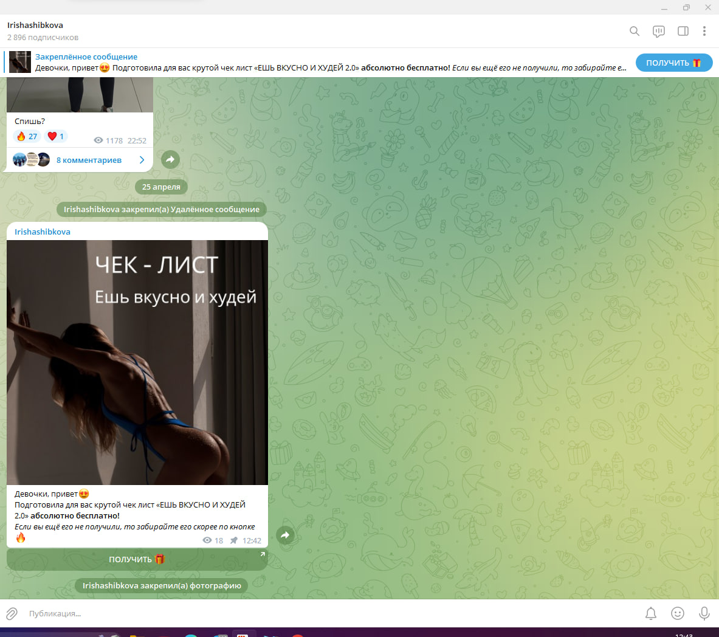Screen dimensions: 719x637
Task: Minimize the Telegram window
Action: click(664, 8)
